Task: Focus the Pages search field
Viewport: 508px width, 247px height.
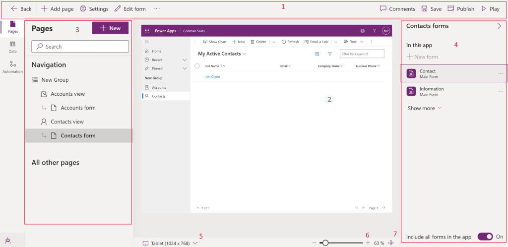Action: pyautogui.click(x=80, y=47)
